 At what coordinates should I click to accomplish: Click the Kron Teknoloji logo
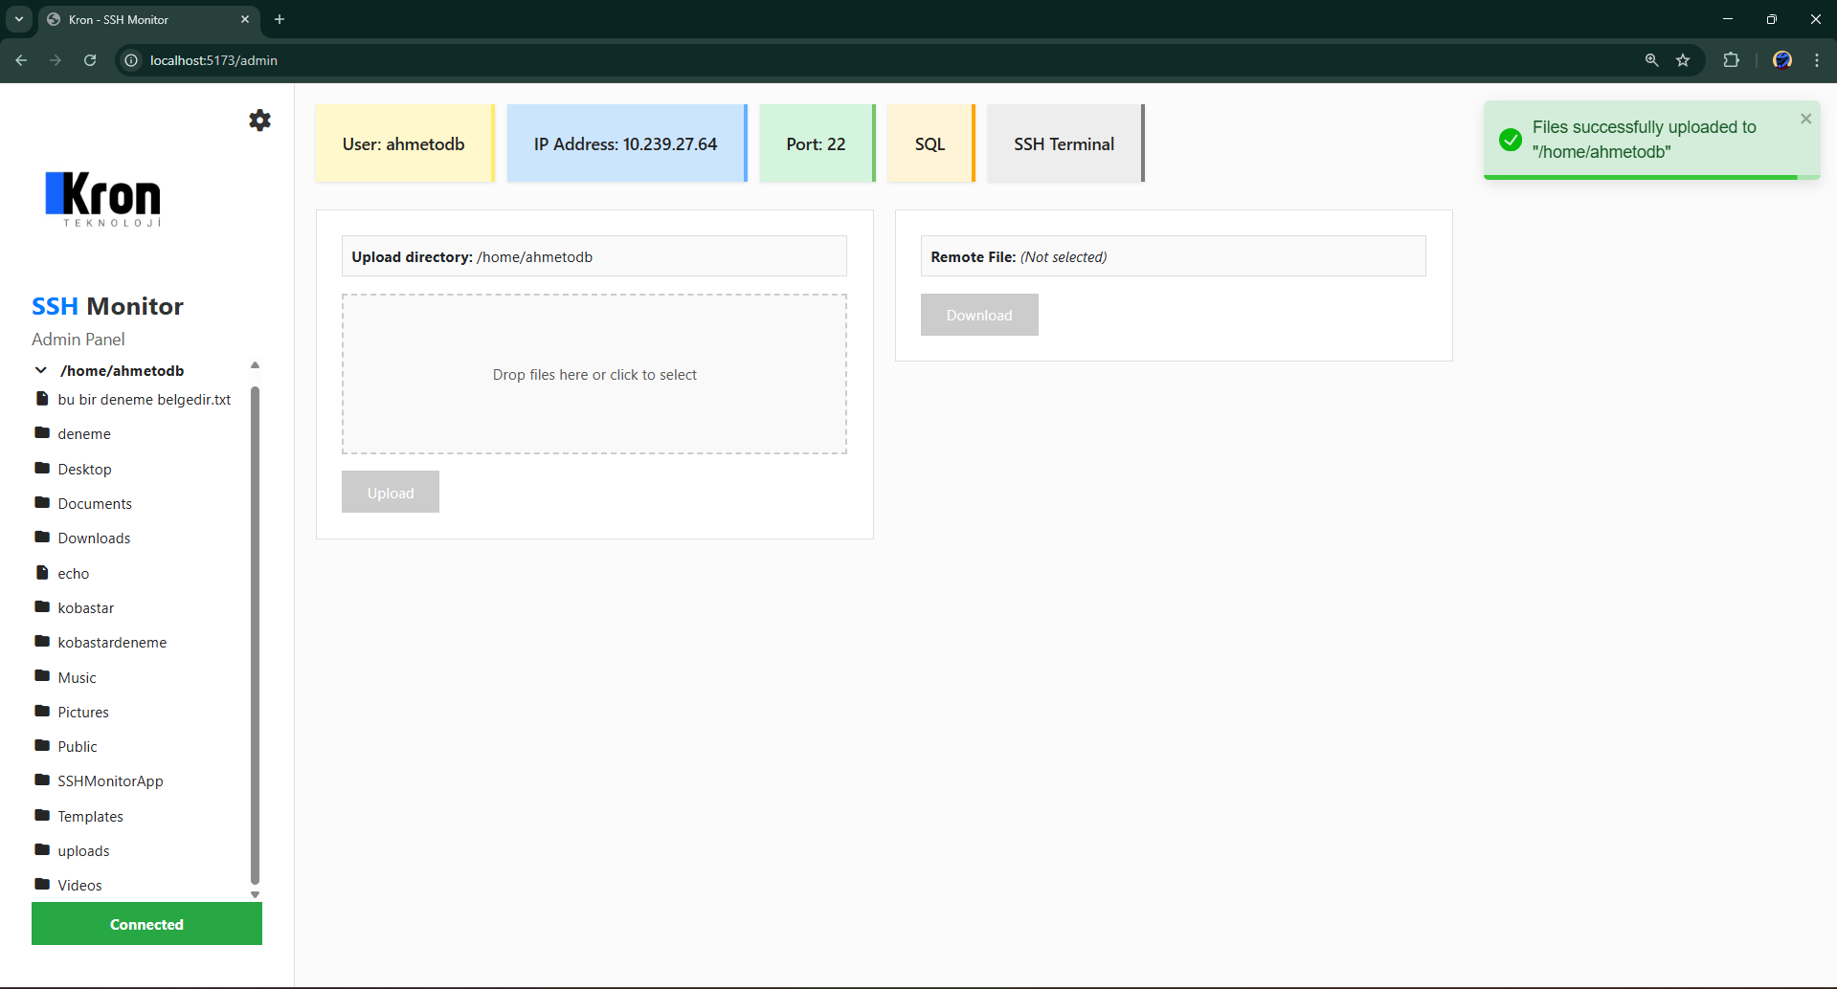[102, 199]
